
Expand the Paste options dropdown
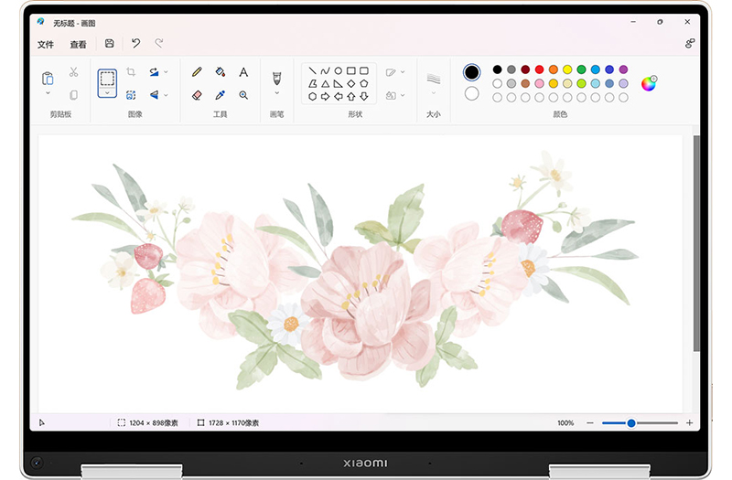[x=48, y=93]
